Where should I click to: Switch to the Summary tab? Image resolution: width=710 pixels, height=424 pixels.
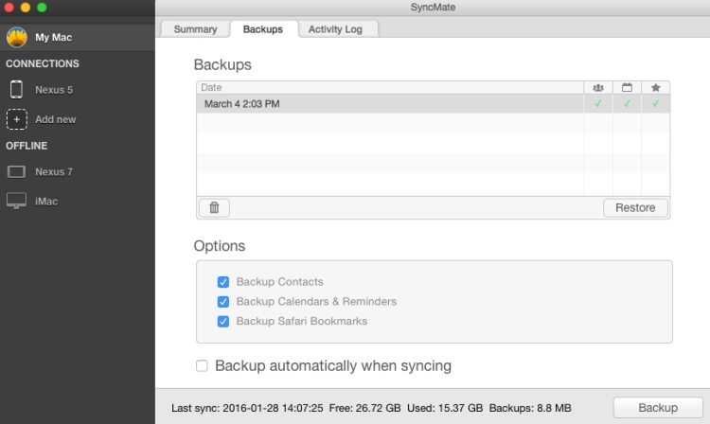point(195,29)
